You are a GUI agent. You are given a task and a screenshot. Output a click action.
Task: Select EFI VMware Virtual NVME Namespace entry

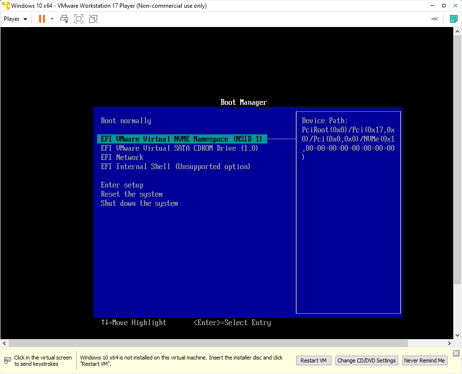[182, 139]
